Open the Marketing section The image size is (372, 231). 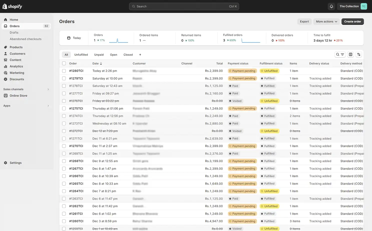click(17, 73)
